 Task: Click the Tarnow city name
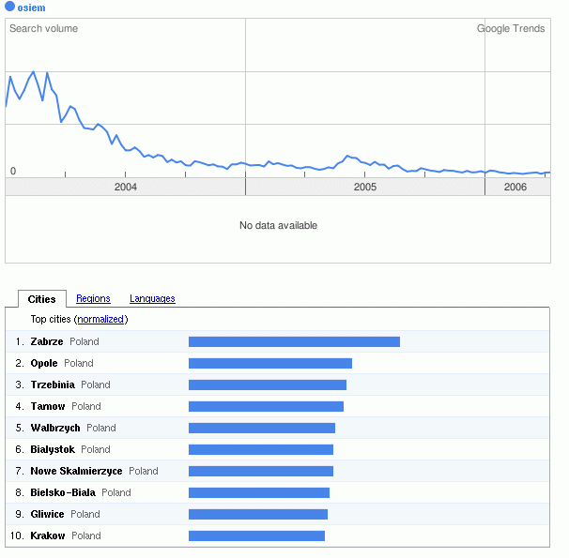[x=48, y=406]
